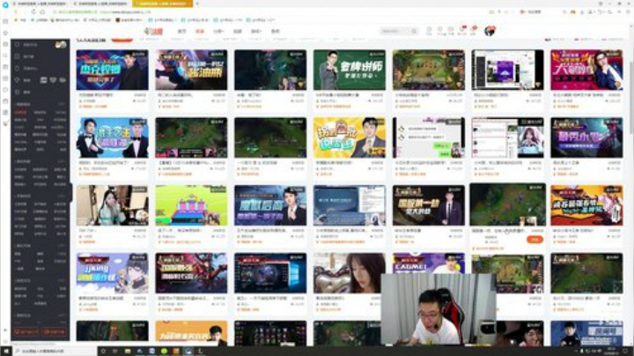This screenshot has width=634, height=356.
Task: Open the highlighted League map stream thumbnail
Action: 507,204
